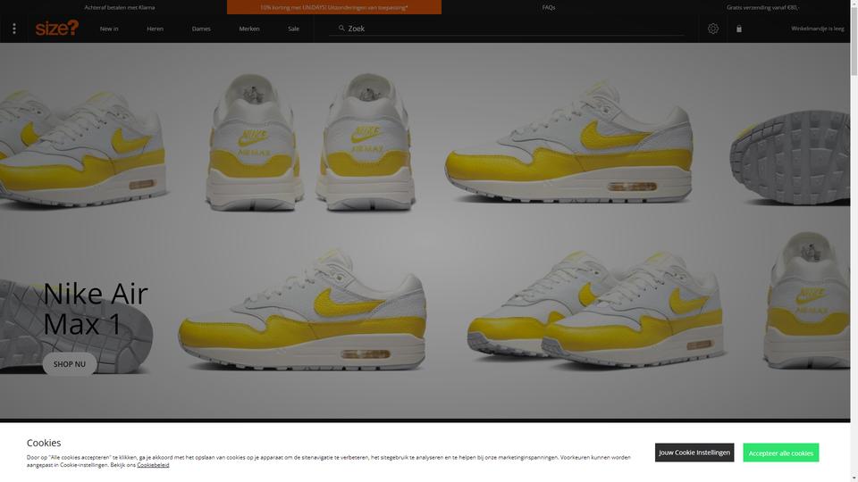
Task: Open Heren menu
Action: pos(155,29)
